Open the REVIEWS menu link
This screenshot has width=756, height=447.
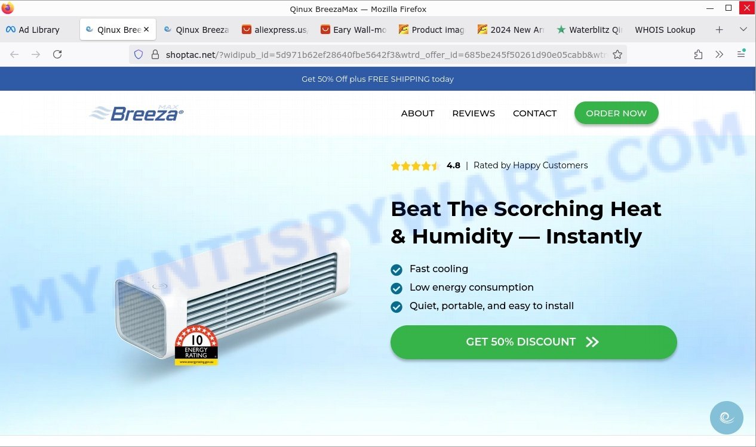pyautogui.click(x=474, y=113)
